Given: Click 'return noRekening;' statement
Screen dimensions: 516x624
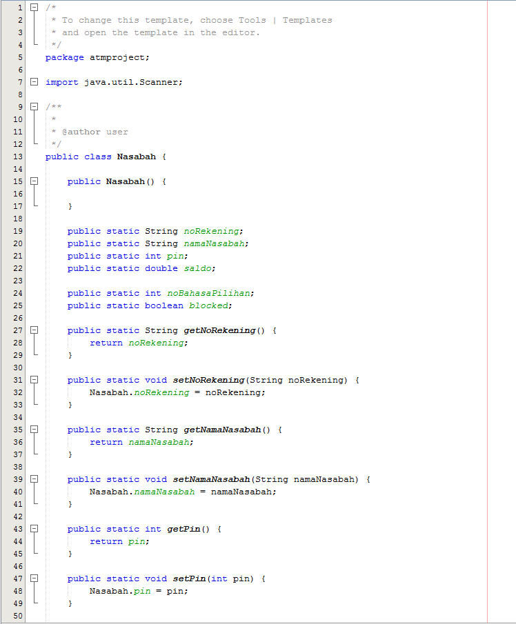Looking at the screenshot, I should [139, 343].
